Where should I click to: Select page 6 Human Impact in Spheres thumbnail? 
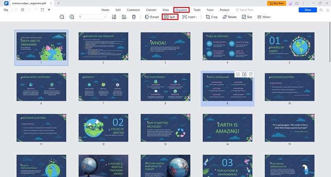tap(41, 87)
